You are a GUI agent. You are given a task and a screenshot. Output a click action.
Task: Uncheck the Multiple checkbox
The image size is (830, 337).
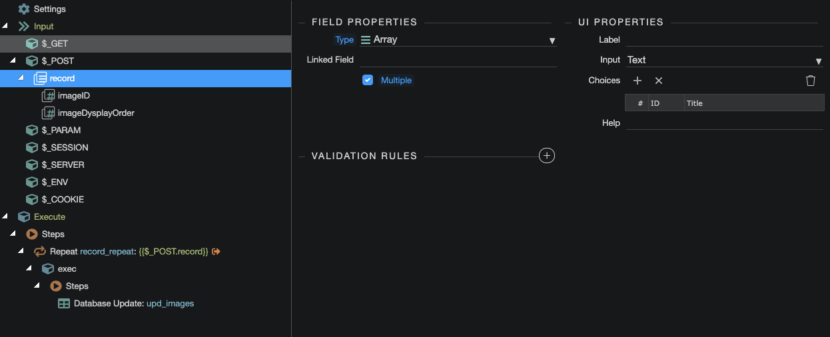(368, 81)
